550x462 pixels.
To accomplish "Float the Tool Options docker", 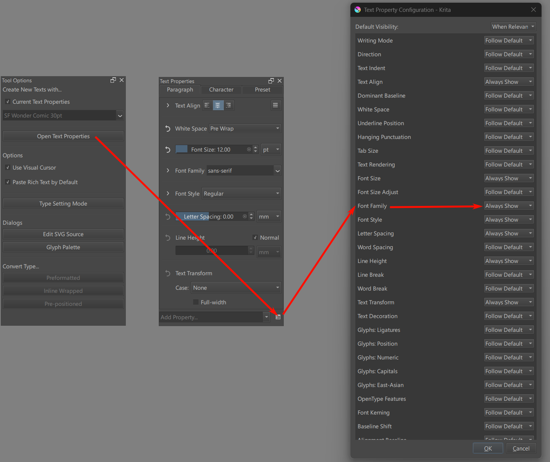I will [x=113, y=80].
